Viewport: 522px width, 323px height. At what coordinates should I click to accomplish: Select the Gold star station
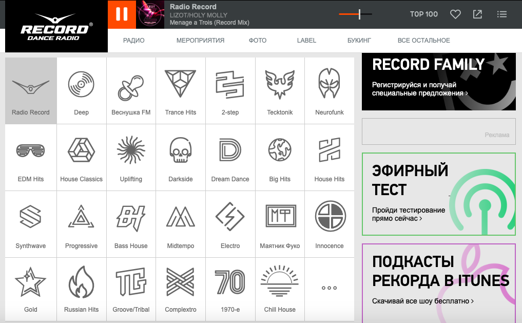tap(31, 290)
